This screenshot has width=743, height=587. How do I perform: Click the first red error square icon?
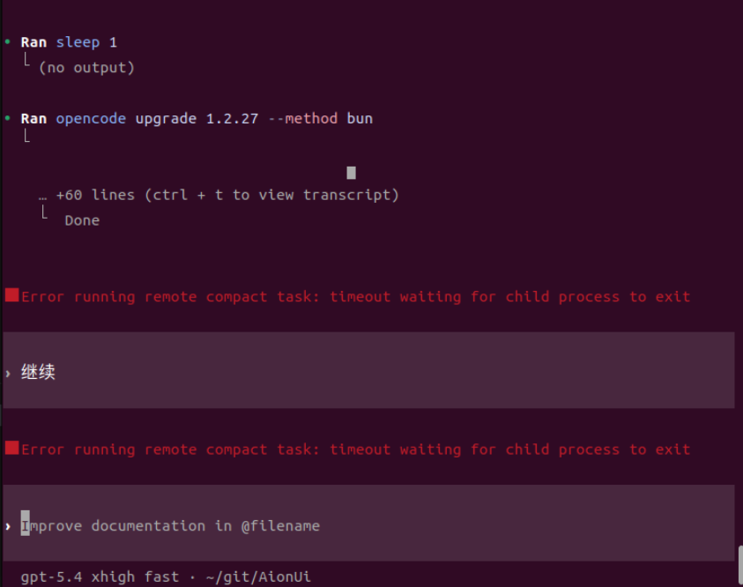11,295
